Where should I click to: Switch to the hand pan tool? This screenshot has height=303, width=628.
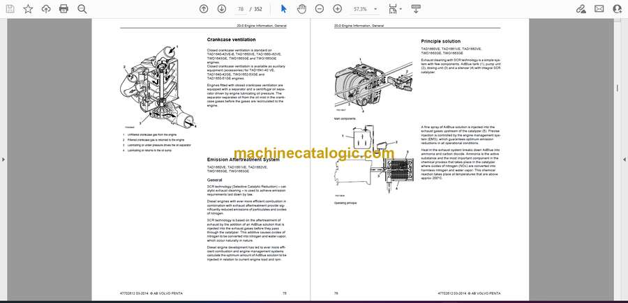click(x=301, y=9)
